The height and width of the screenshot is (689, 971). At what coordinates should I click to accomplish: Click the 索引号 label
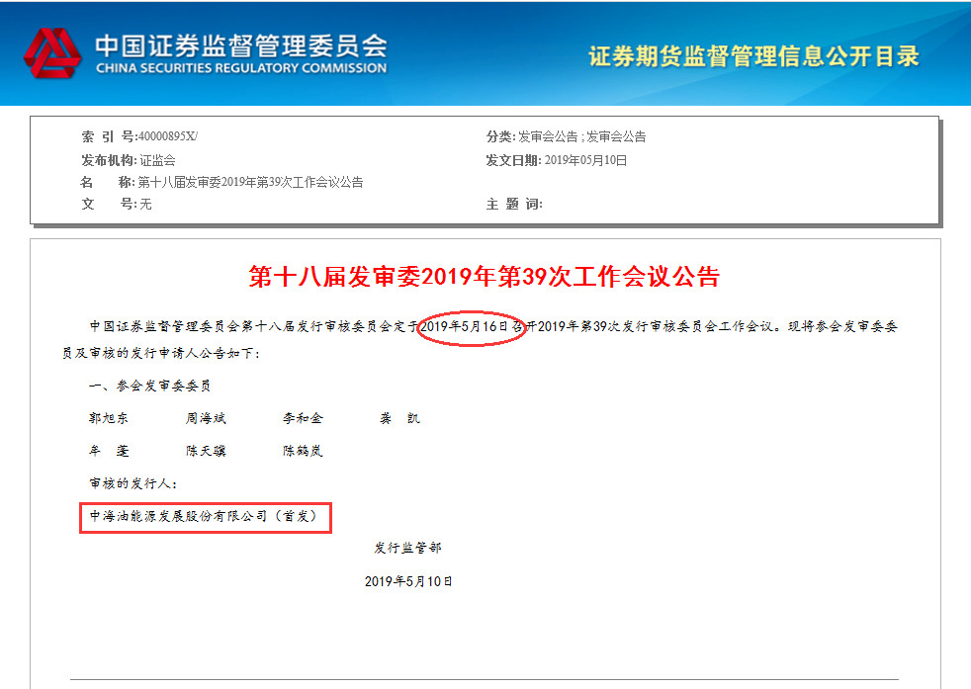point(108,136)
